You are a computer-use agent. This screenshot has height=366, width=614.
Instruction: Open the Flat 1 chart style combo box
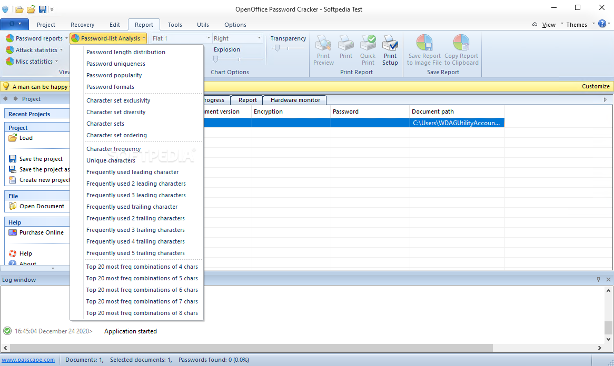182,38
